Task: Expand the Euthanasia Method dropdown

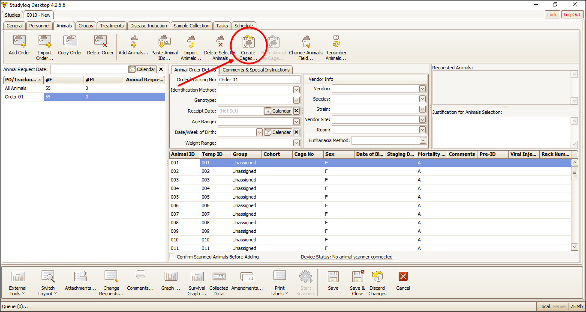Action: pyautogui.click(x=423, y=140)
